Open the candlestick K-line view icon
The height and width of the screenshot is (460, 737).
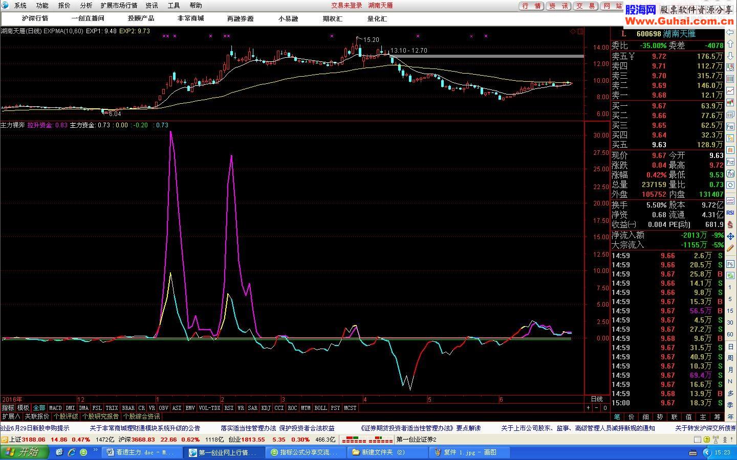pos(730,102)
